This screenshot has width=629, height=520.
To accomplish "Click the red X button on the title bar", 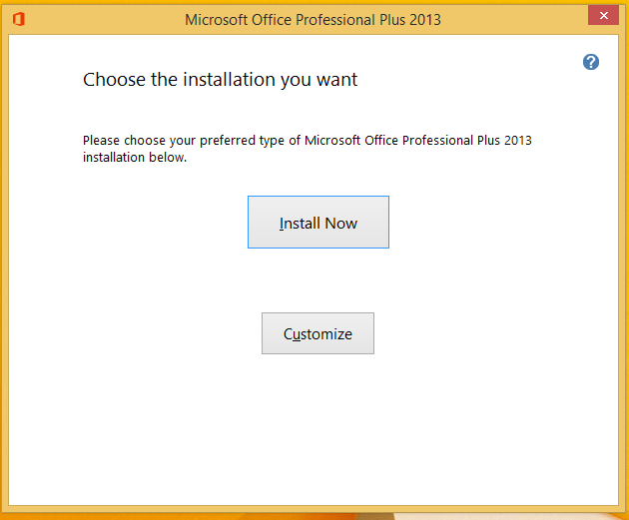I will tap(603, 15).
